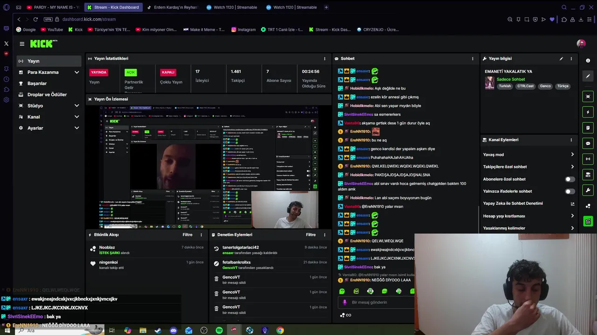Switch to the PARDY - MY NAME IS tab

[53, 7]
